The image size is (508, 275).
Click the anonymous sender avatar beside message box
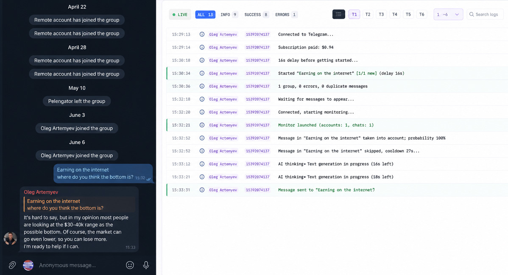[28, 265]
